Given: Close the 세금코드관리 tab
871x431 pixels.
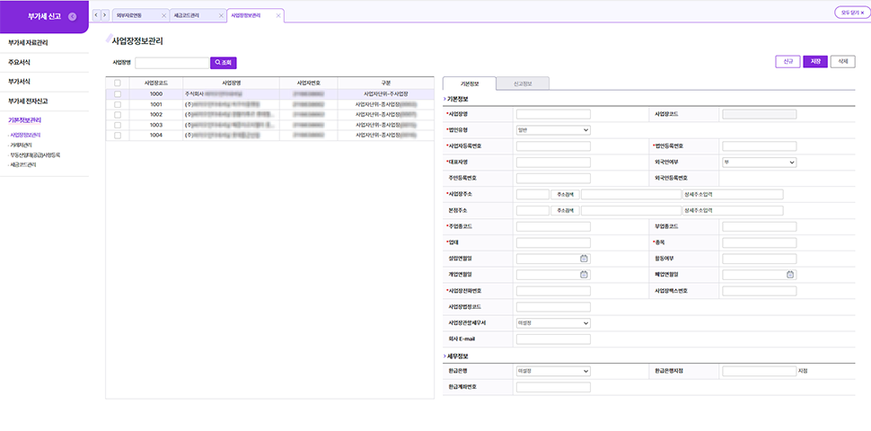Looking at the screenshot, I should click(220, 16).
